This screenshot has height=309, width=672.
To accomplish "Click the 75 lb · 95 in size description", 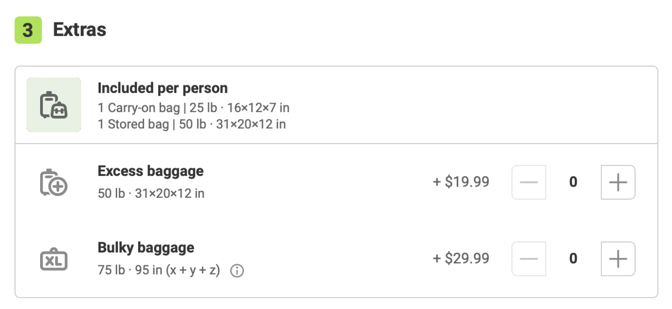I will tap(159, 270).
